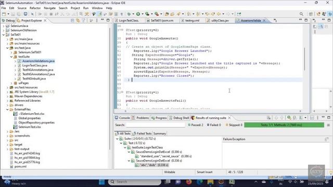
Task: Open the Window menu
Action: tap(97, 8)
